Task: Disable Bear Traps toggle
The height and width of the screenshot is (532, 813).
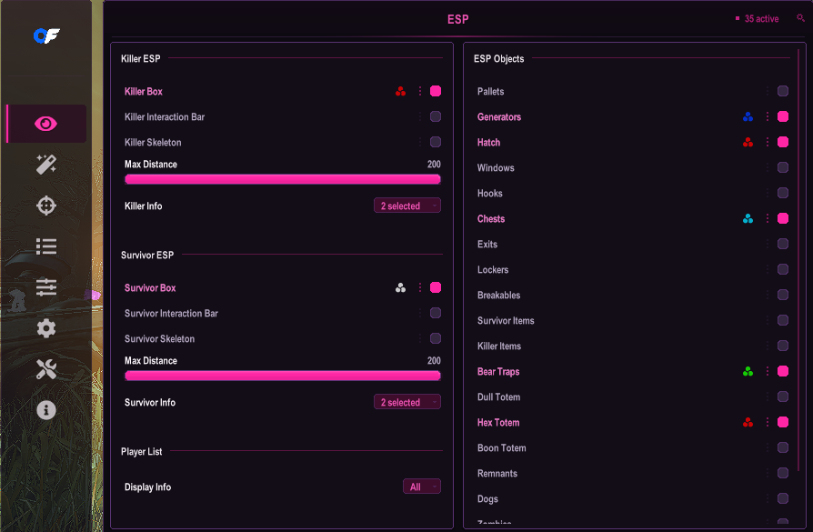Action: pos(783,371)
